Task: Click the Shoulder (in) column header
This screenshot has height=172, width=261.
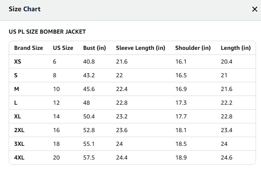Action: (193, 48)
